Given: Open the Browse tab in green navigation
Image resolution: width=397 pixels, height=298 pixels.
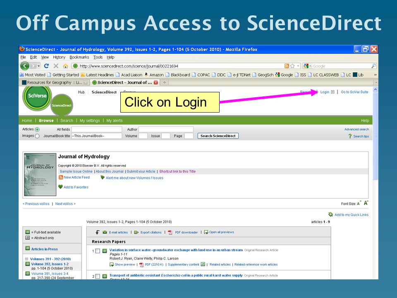Looking at the screenshot, I should tap(46, 120).
